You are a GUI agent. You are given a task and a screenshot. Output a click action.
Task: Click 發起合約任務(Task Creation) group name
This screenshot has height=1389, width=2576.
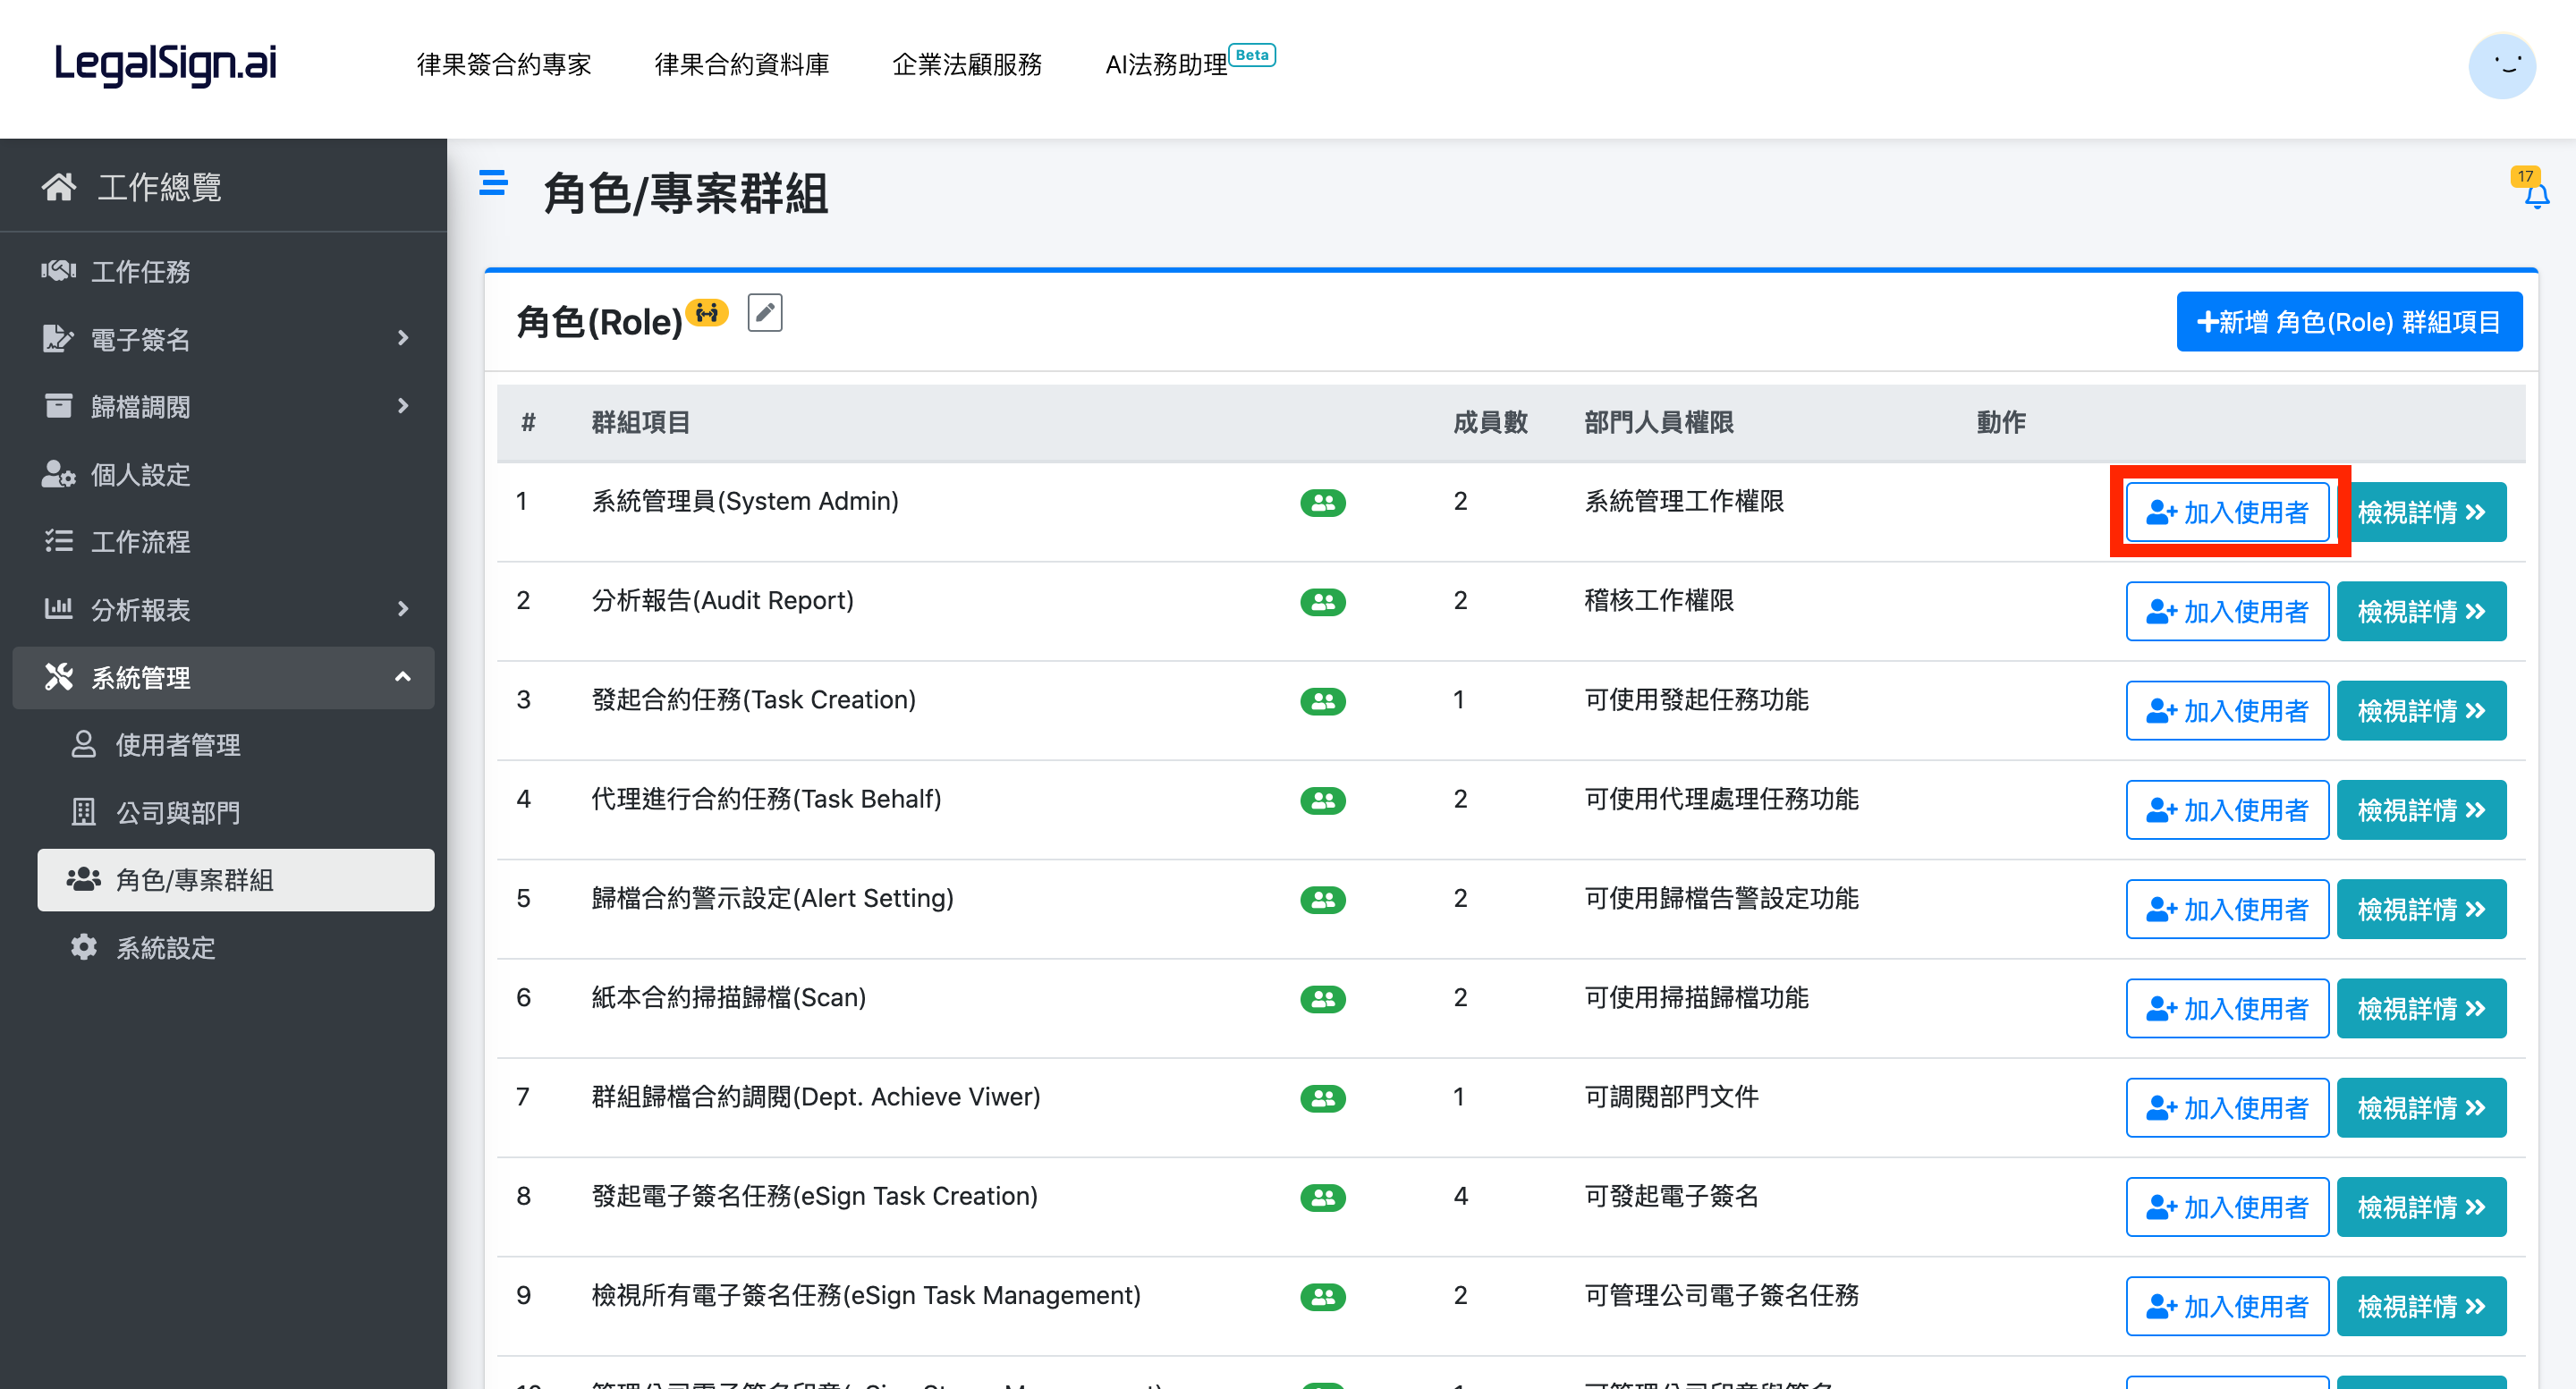coord(753,699)
